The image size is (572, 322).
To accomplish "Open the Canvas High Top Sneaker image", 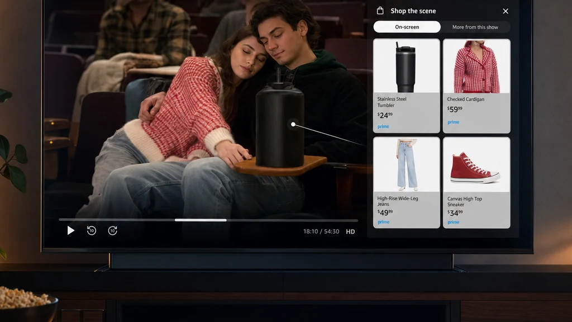I will pyautogui.click(x=476, y=165).
